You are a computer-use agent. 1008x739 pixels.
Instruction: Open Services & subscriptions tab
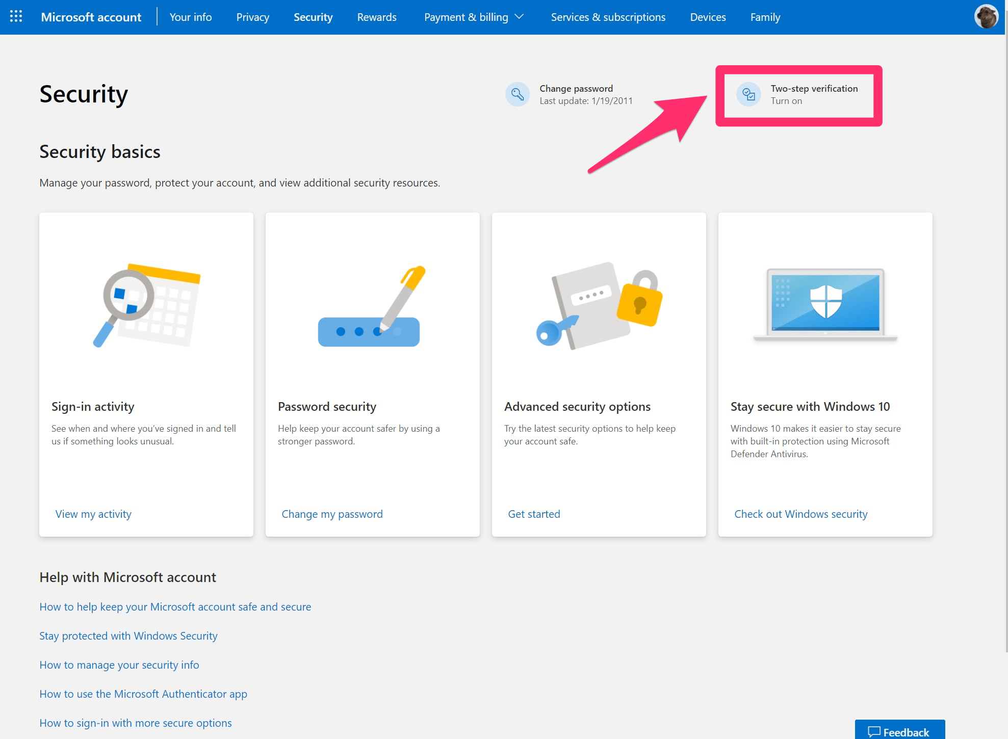(608, 17)
